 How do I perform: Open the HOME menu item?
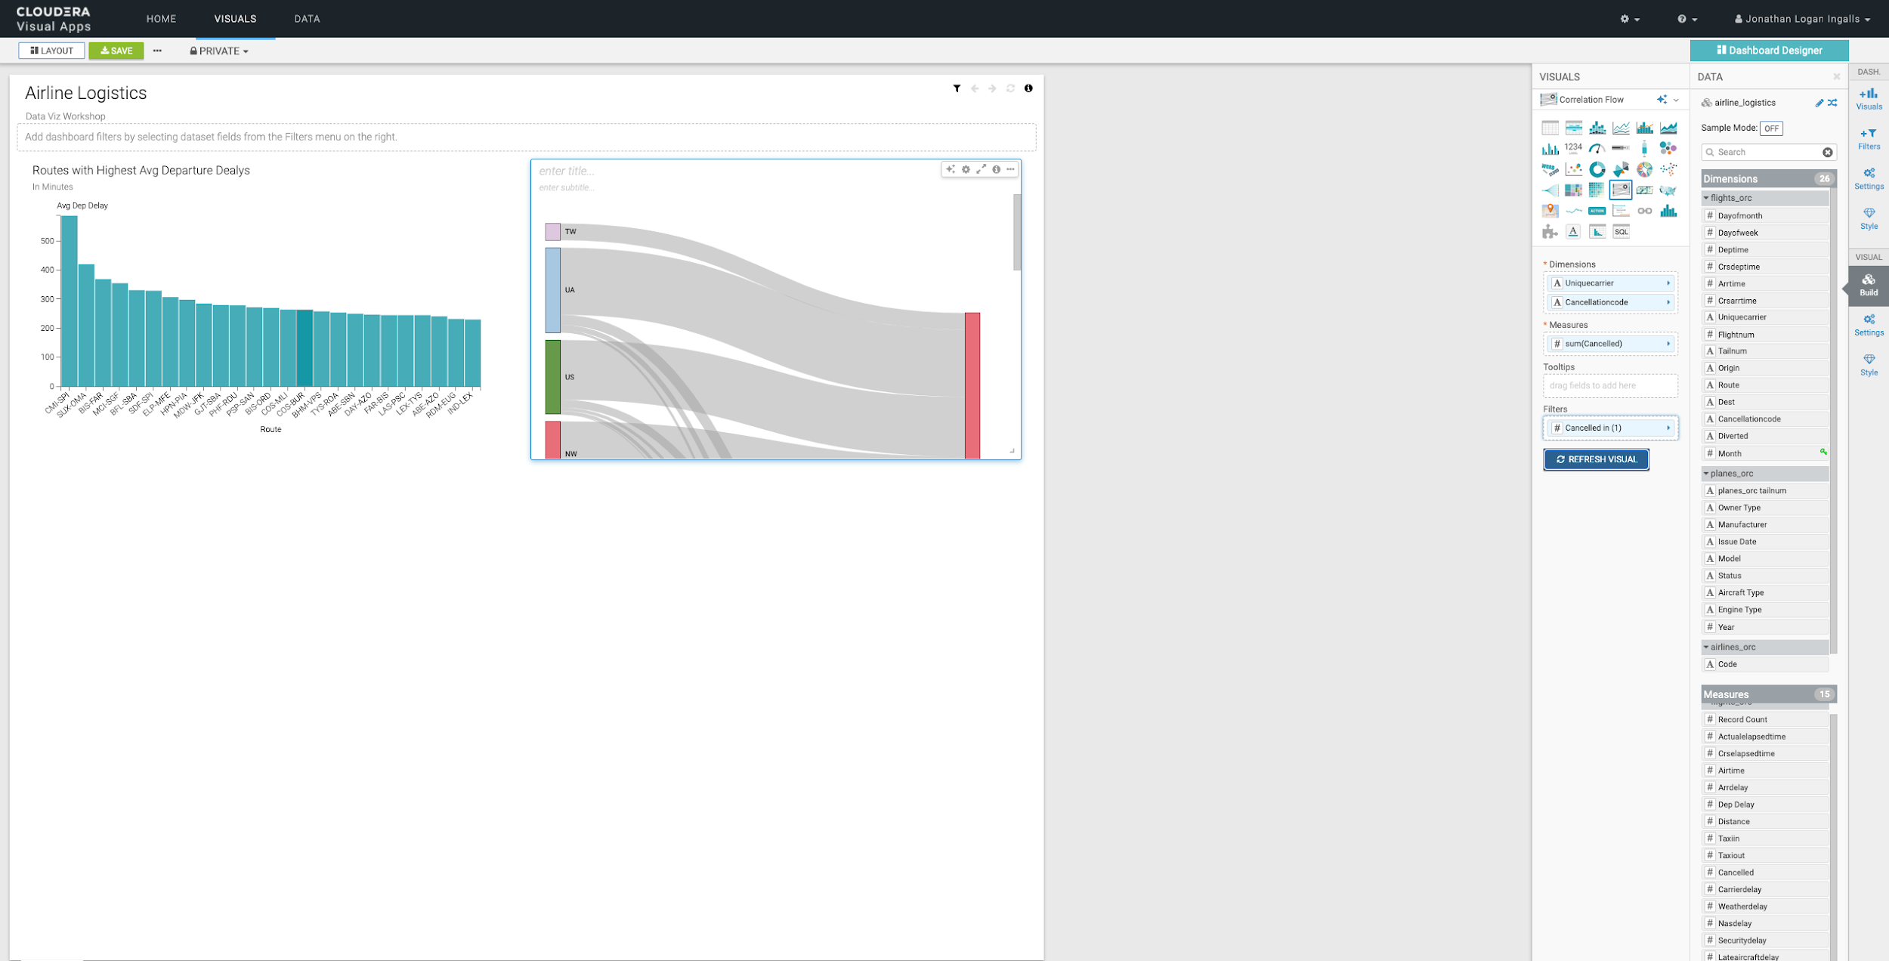[x=161, y=19]
